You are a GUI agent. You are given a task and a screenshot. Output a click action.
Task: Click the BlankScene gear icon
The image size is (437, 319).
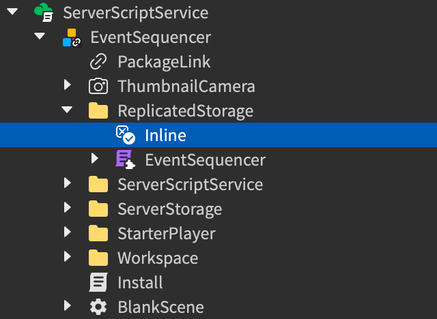click(98, 307)
